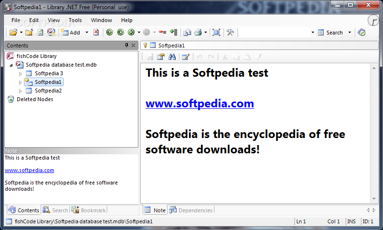The image size is (383, 230).
Task: Open the back navigation history dropdown
Action: click(x=139, y=32)
